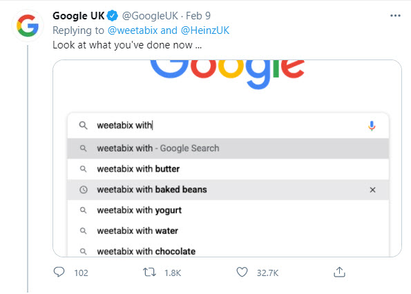Image resolution: width=411 pixels, height=294 pixels.
Task: Open the @HeinzUK mention link
Action: (x=205, y=30)
